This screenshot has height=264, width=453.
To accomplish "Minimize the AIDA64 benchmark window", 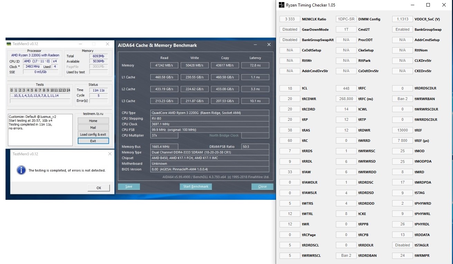I will (256, 45).
